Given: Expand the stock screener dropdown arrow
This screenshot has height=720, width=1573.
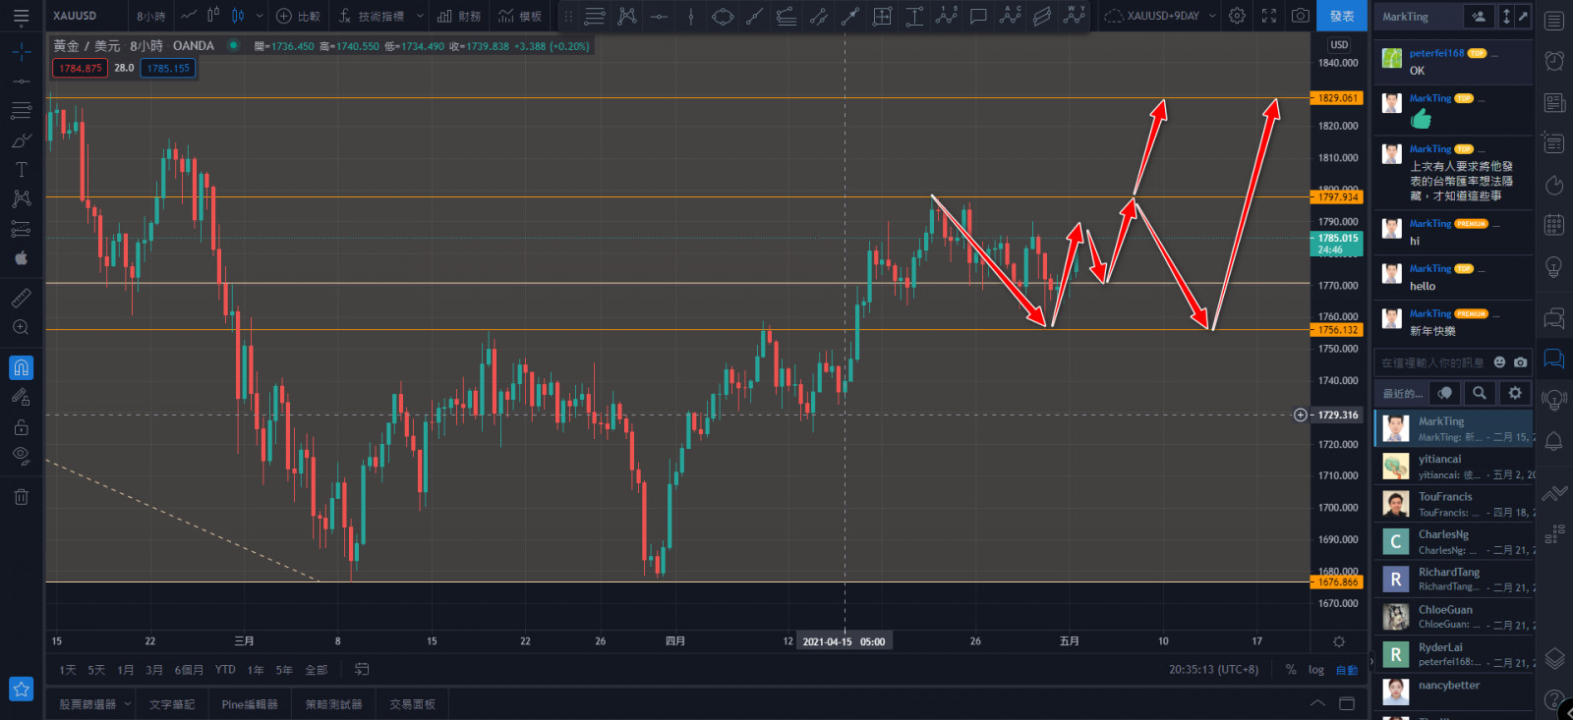Looking at the screenshot, I should tap(128, 704).
